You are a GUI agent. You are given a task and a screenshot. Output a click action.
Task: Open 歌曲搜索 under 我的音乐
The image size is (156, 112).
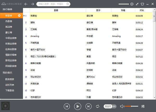tap(10, 79)
